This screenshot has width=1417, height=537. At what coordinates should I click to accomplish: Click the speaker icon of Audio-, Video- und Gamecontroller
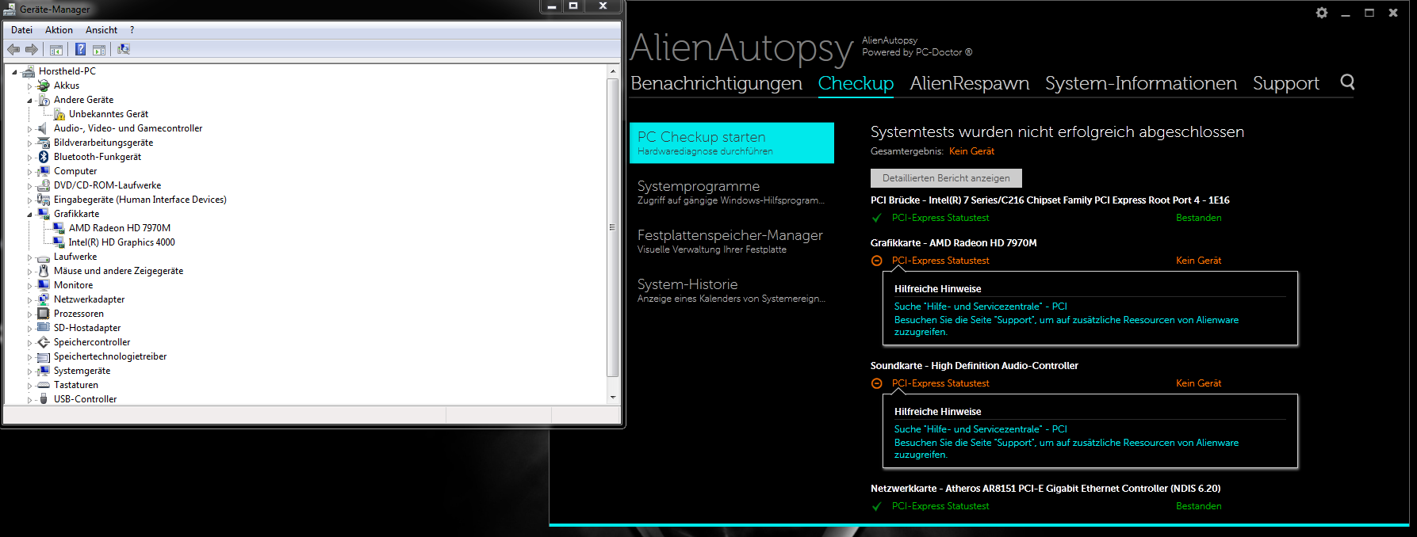coord(44,128)
